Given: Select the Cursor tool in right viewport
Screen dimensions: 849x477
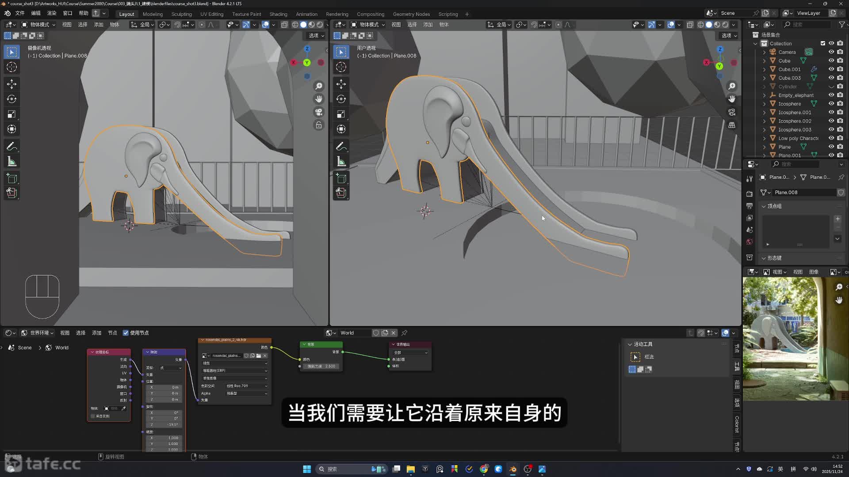Looking at the screenshot, I should tap(341, 67).
